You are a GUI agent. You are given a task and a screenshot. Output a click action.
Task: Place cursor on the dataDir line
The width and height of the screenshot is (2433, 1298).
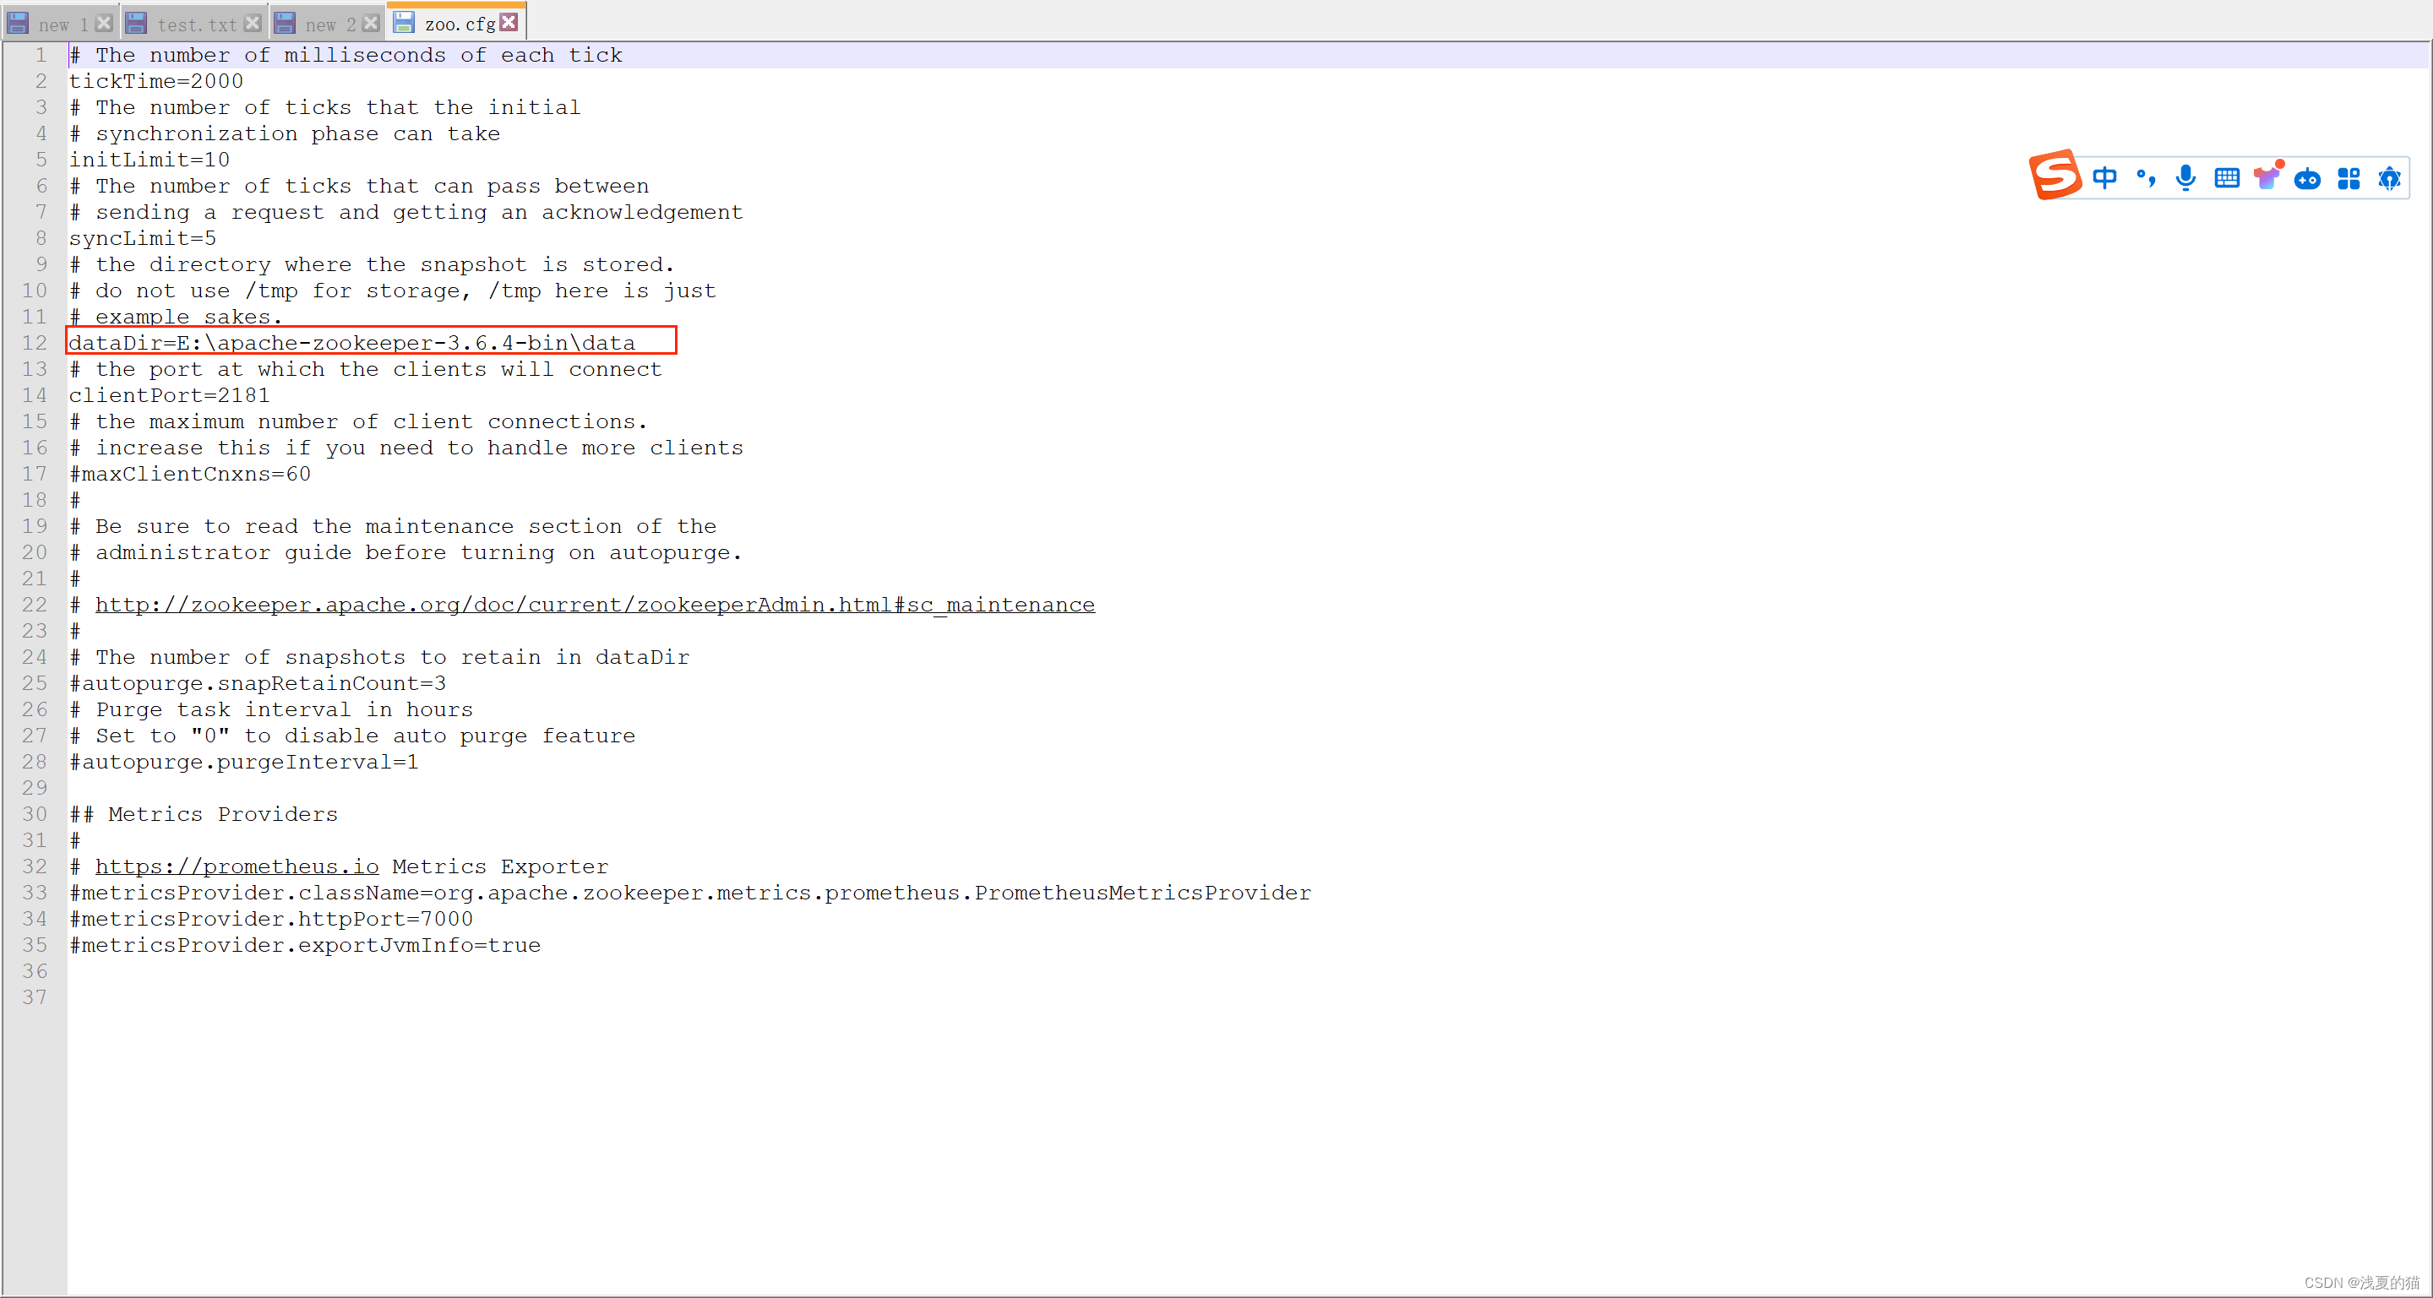click(x=351, y=343)
